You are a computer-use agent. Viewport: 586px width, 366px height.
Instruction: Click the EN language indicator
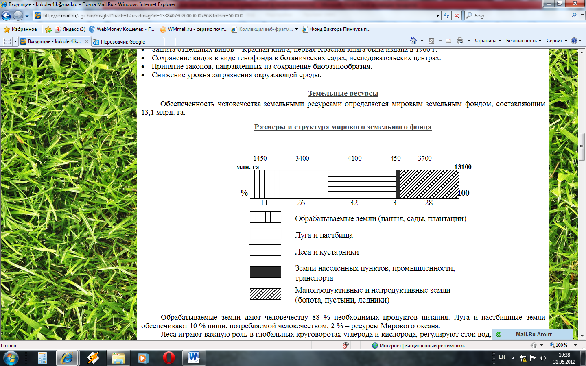pyautogui.click(x=502, y=357)
